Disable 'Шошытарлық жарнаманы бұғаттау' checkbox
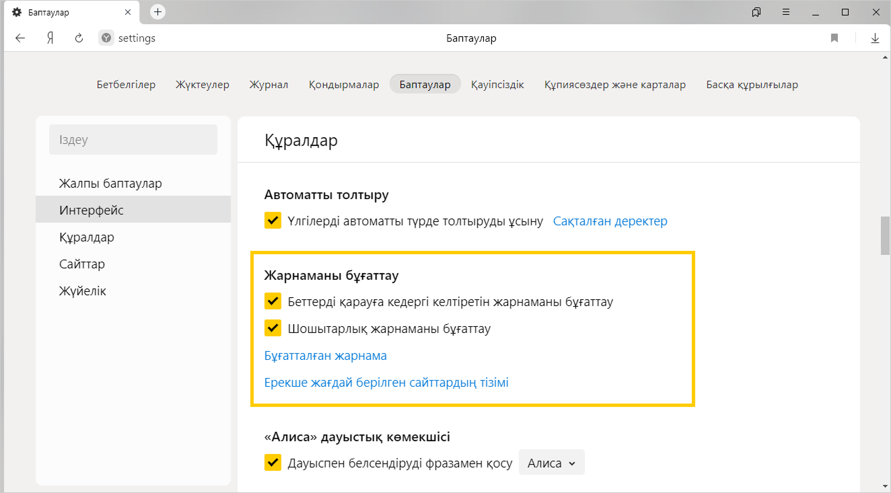Image resolution: width=891 pixels, height=493 pixels. point(273,328)
